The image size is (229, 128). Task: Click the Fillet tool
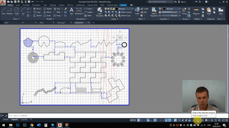coord(57,12)
